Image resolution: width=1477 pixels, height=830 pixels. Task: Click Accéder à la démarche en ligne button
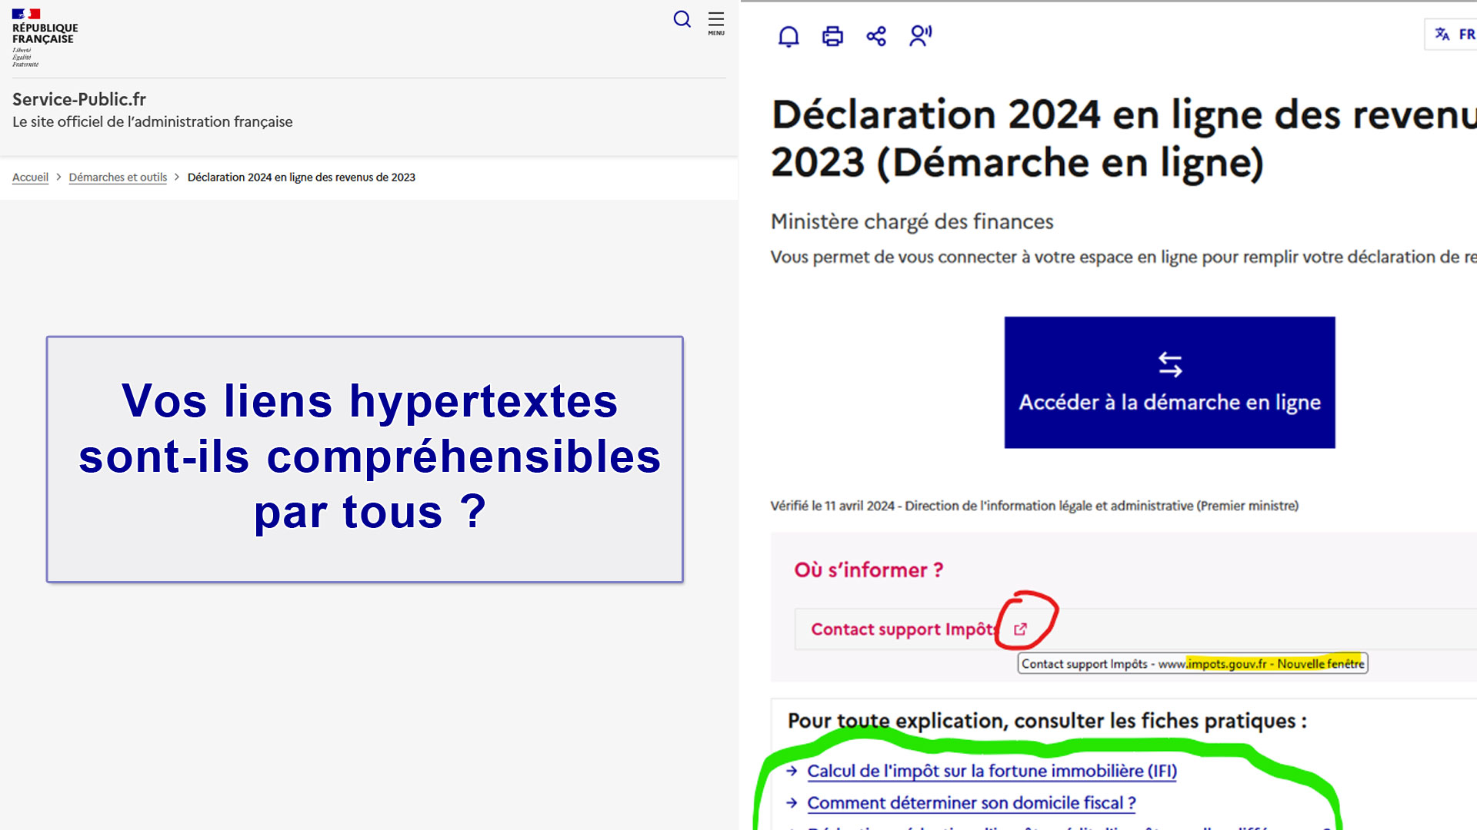(1169, 402)
